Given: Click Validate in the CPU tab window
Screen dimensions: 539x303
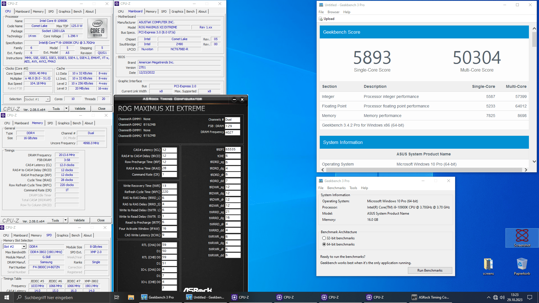Looking at the screenshot, I should [80, 109].
